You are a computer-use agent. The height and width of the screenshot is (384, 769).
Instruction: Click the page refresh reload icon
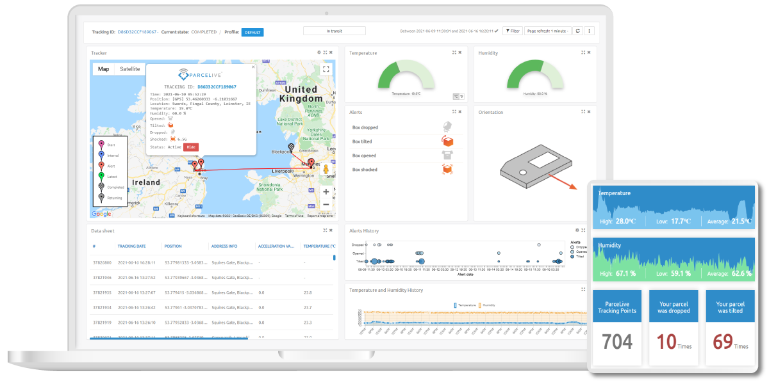pyautogui.click(x=579, y=30)
